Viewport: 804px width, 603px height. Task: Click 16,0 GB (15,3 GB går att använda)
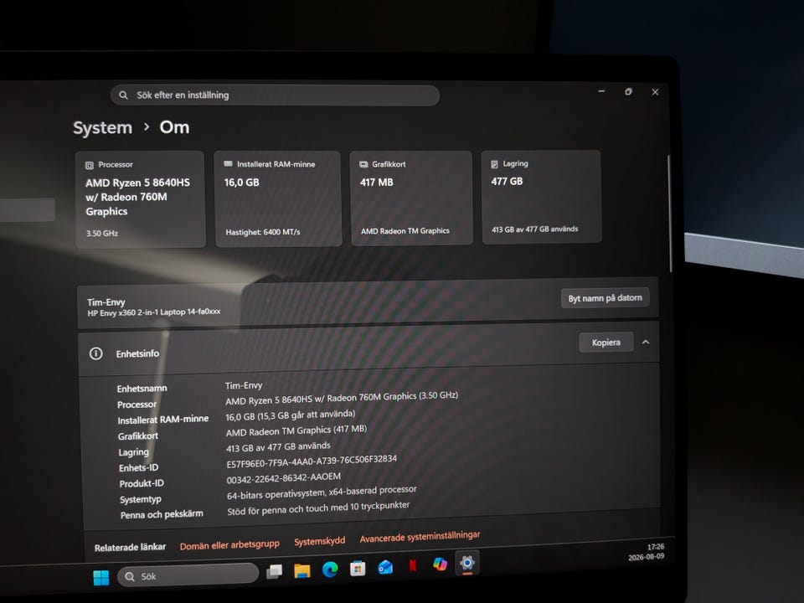pyautogui.click(x=291, y=415)
